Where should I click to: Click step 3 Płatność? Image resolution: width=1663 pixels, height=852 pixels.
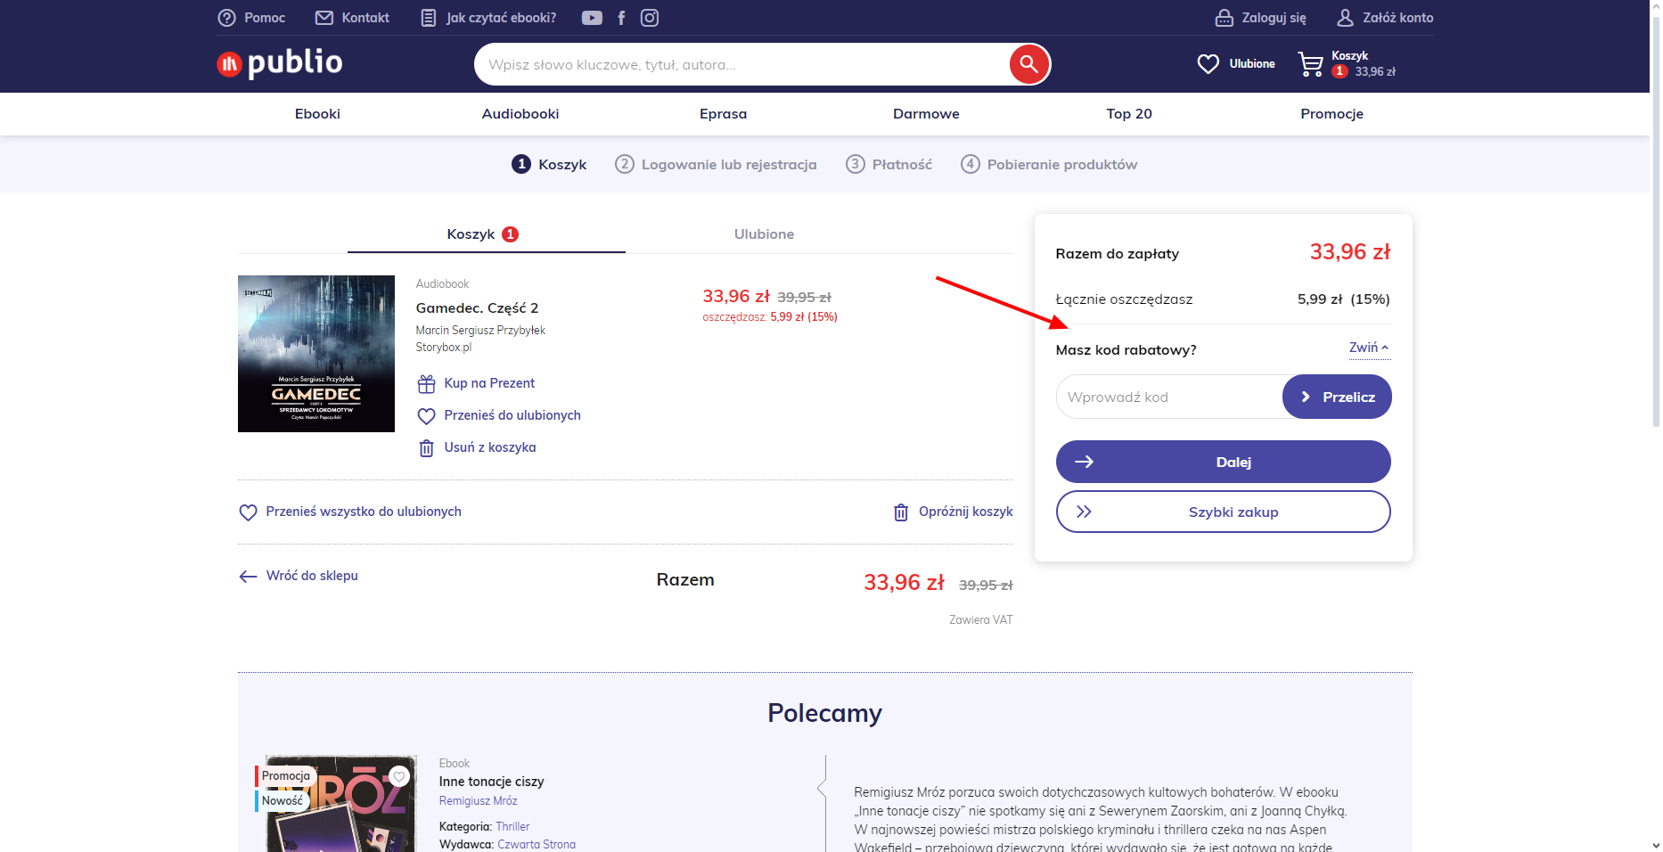point(889,165)
